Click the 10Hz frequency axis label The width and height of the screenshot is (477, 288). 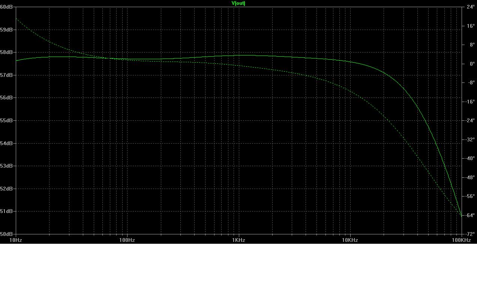click(x=16, y=240)
